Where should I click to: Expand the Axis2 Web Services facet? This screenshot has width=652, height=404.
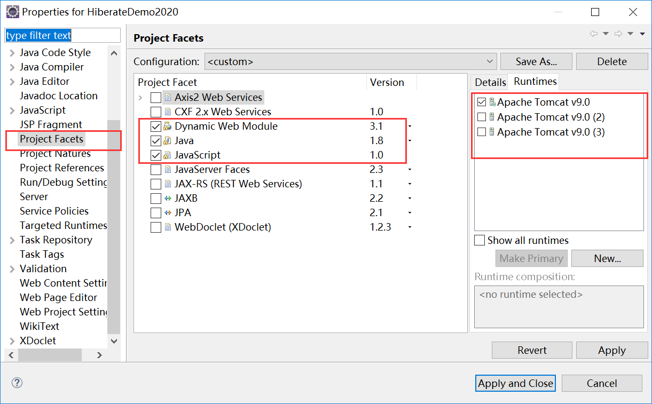(140, 98)
